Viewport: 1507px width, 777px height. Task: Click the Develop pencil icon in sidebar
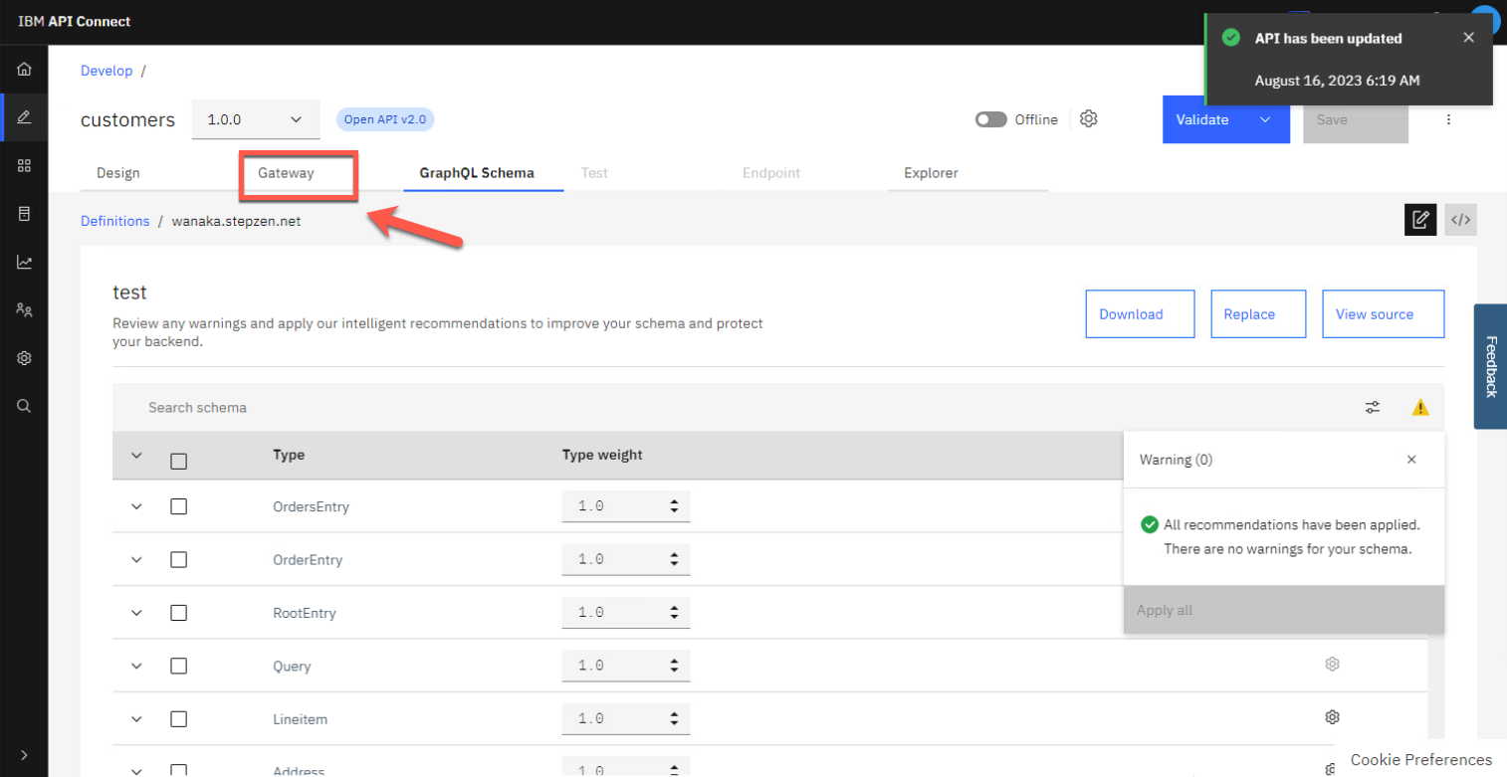[x=24, y=117]
